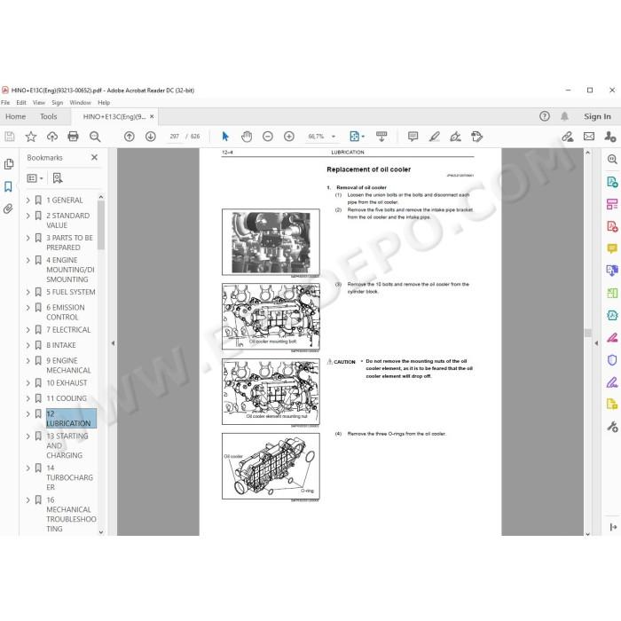Image resolution: width=621 pixels, height=621 pixels.
Task: Go to previous page arrow
Action: click(130, 137)
